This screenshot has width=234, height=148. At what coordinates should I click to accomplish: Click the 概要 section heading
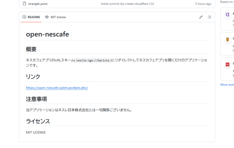[31, 49]
